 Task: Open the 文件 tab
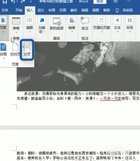click(x=5, y=10)
